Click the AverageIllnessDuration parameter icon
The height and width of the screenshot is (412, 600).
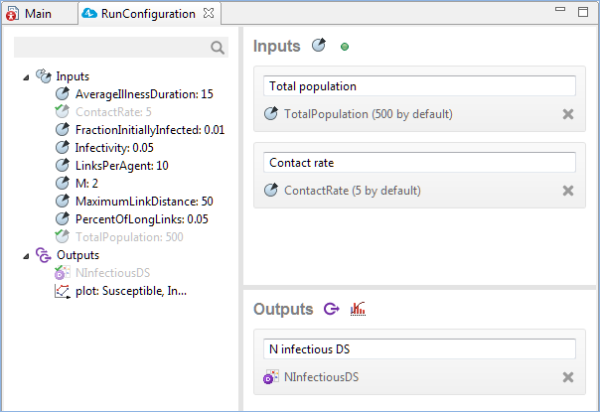[x=62, y=93]
